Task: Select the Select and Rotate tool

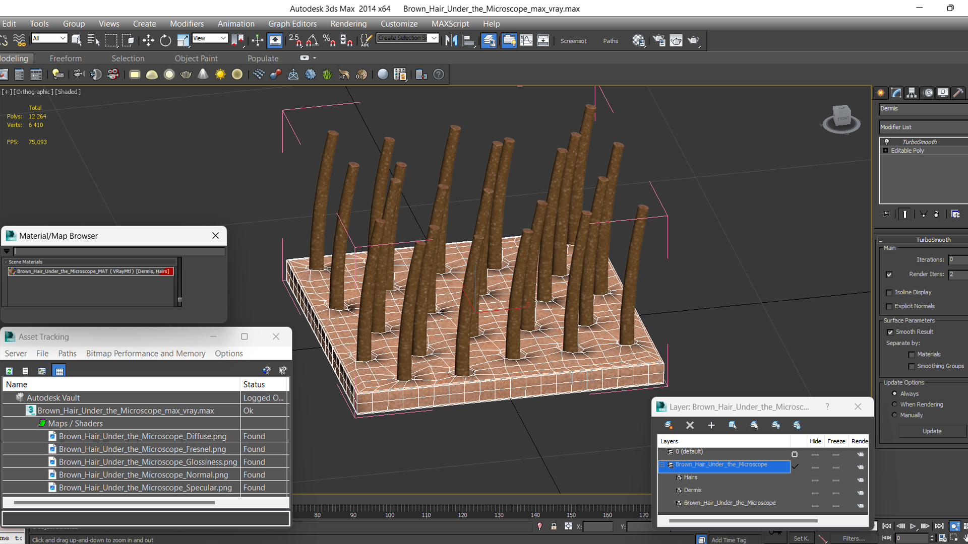Action: click(165, 40)
